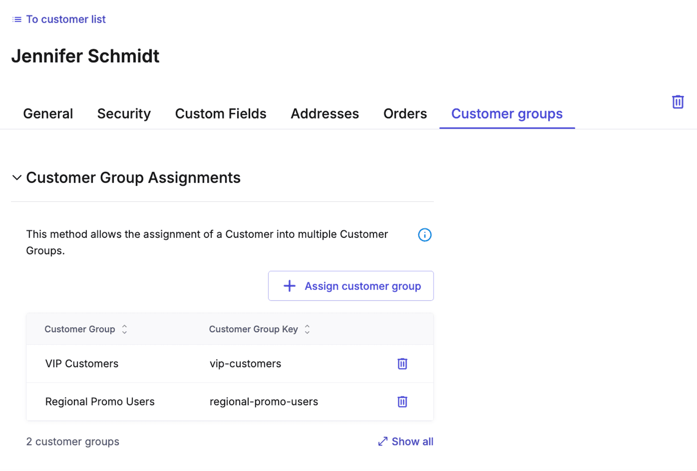The image size is (697, 471).
Task: Switch to the Addresses tab
Action: 324,113
